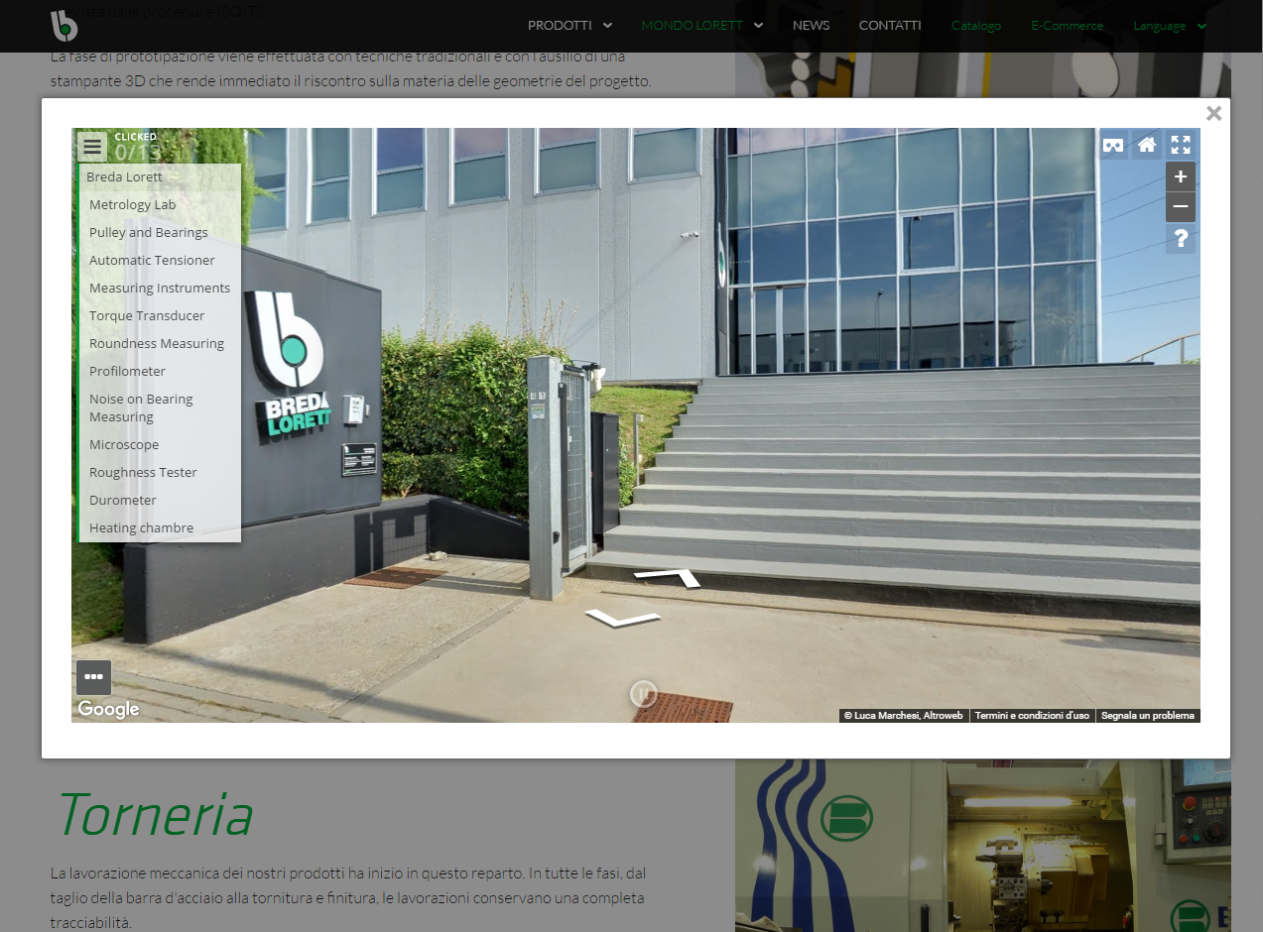Screen dimensions: 1263x932
Task: Open the NEWS page
Action: tap(811, 26)
